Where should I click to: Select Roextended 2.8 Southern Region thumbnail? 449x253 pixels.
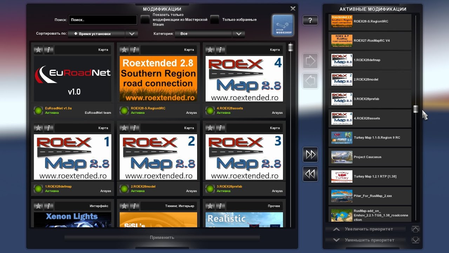click(158, 79)
